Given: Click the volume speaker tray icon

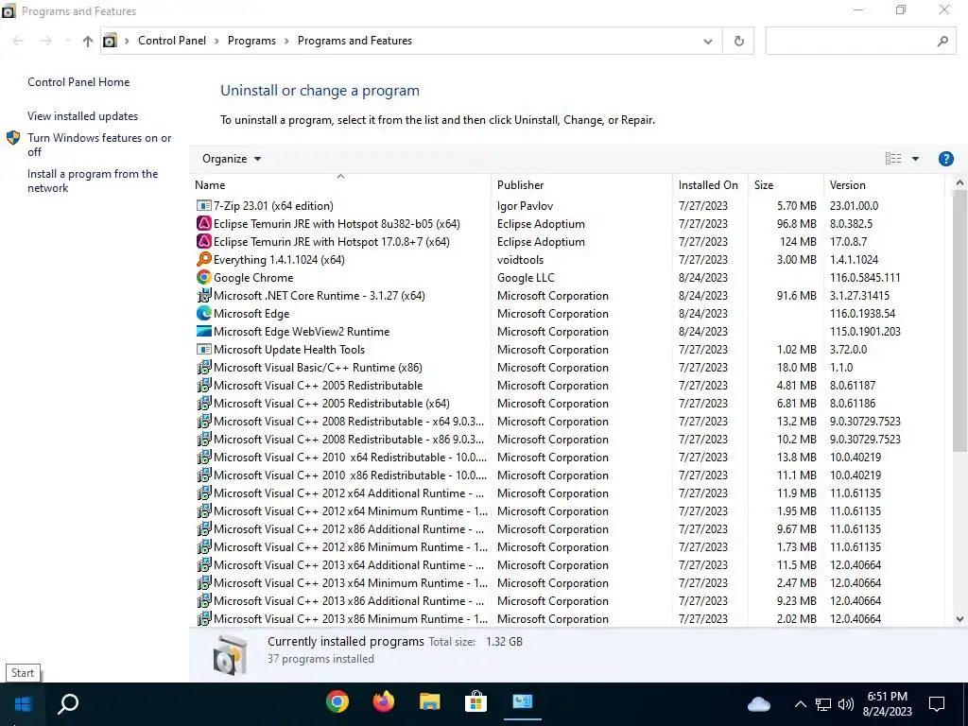Looking at the screenshot, I should click(846, 703).
